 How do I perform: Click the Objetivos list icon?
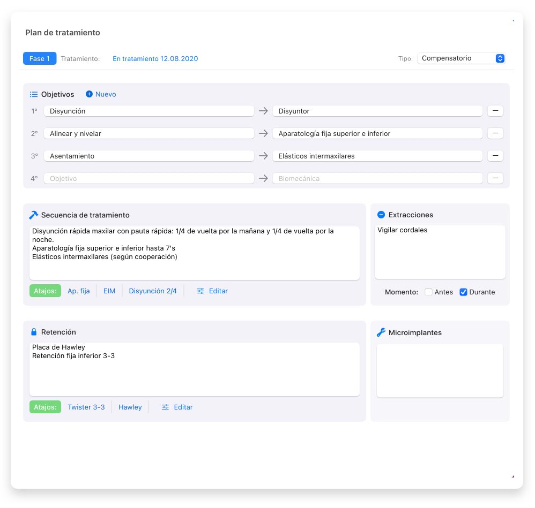point(33,94)
